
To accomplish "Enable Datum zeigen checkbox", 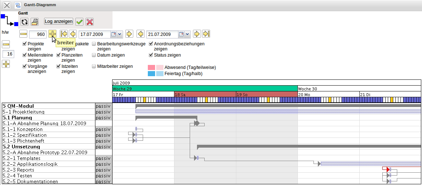I will [x=94, y=55].
